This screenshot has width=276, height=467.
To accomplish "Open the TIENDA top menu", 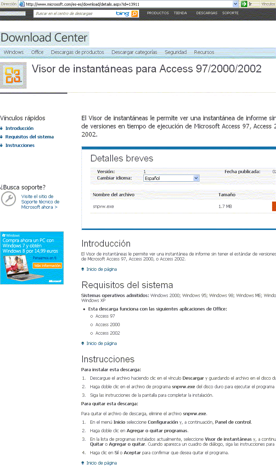I will click(180, 13).
